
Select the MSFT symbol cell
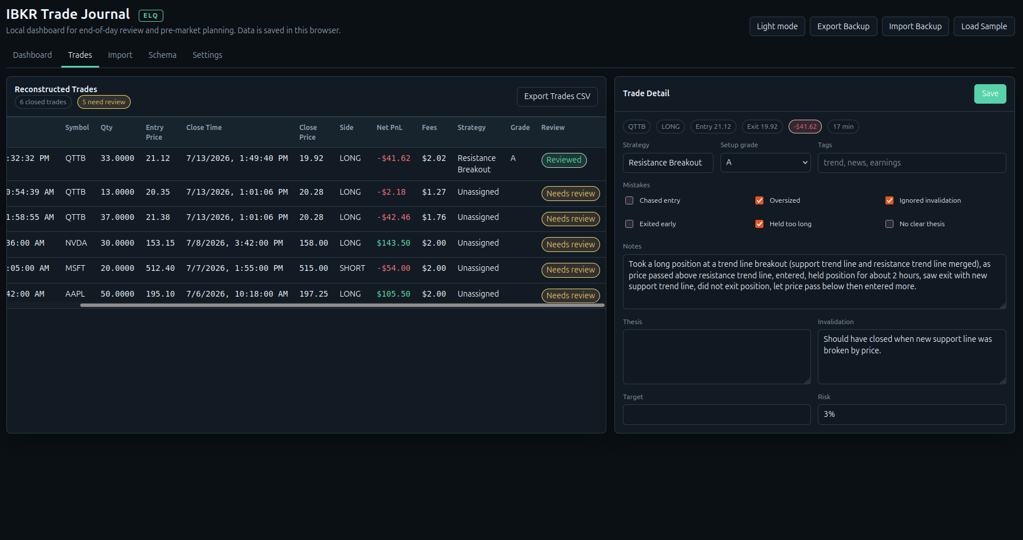point(75,268)
